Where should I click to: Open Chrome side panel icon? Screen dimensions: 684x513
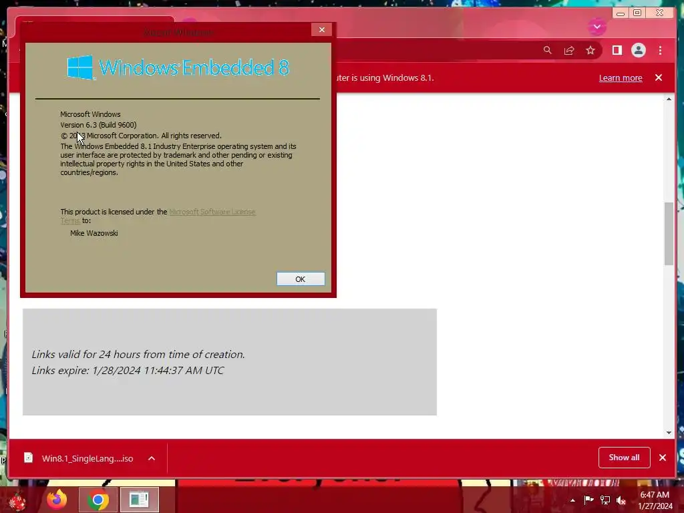point(617,51)
